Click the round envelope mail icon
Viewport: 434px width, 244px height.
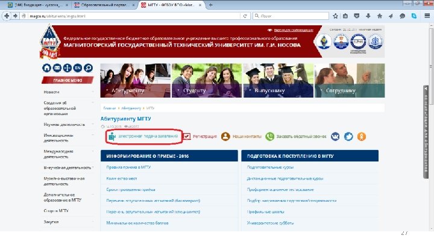pos(57,67)
